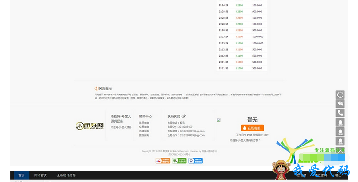The width and height of the screenshot is (358, 182).
Task: Select the 网站首页 tab in bottom bar
Action: (x=40, y=175)
